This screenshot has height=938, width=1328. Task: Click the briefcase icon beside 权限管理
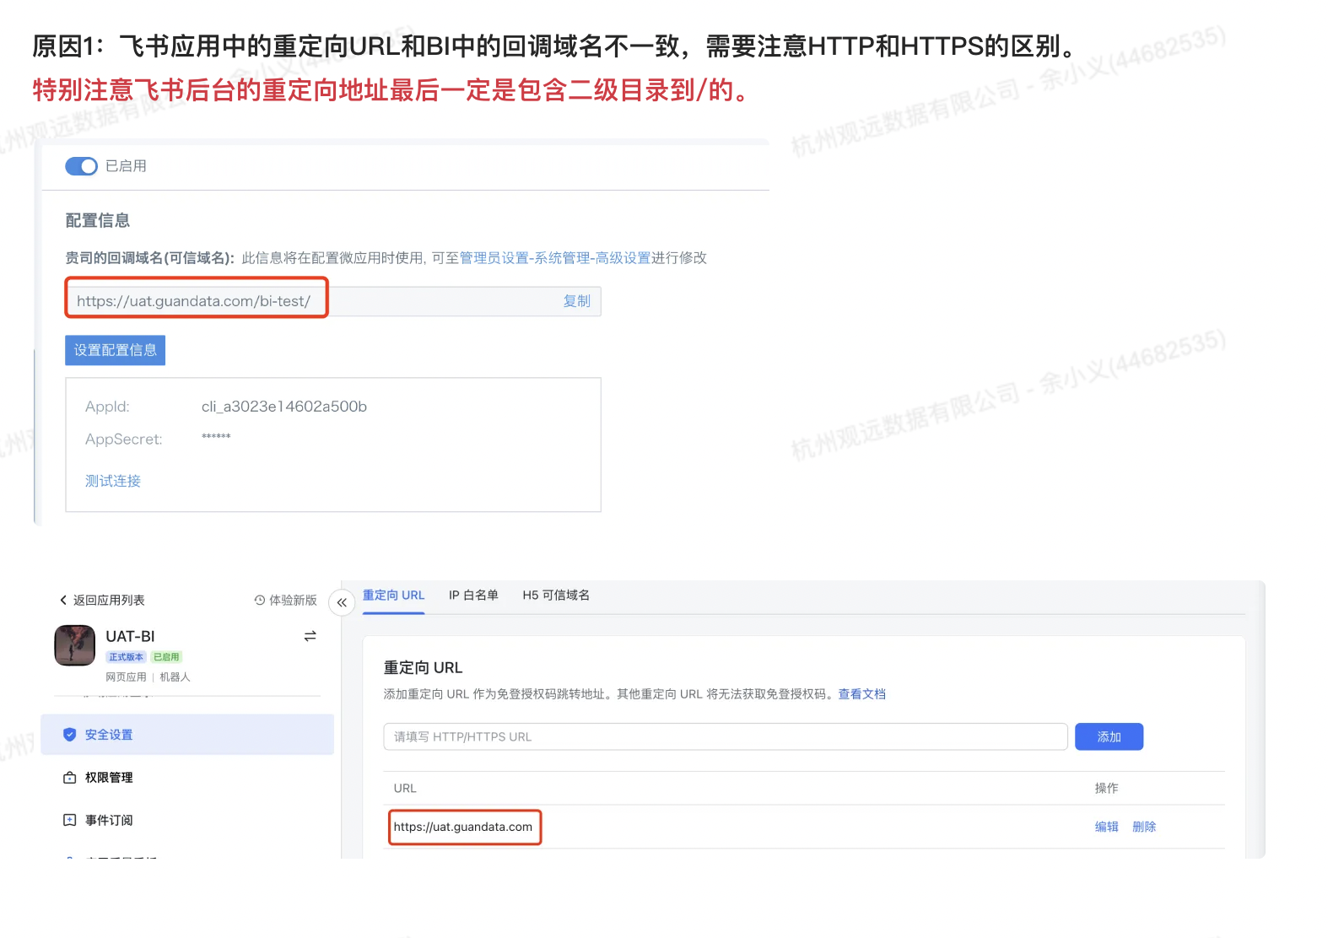[70, 778]
